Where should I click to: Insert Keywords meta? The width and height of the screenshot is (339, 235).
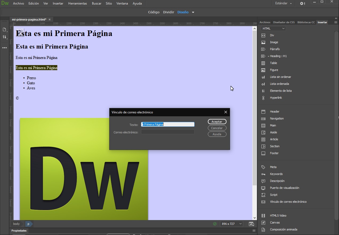click(x=276, y=174)
